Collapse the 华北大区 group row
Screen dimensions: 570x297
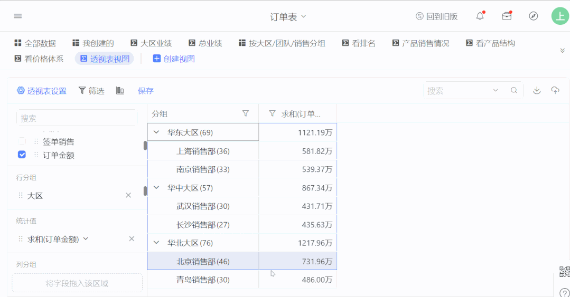coord(156,243)
